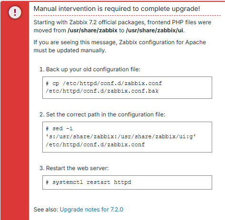Open the Upgrade notes for 7.2.0 link
The width and height of the screenshot is (225, 220).
(91, 210)
